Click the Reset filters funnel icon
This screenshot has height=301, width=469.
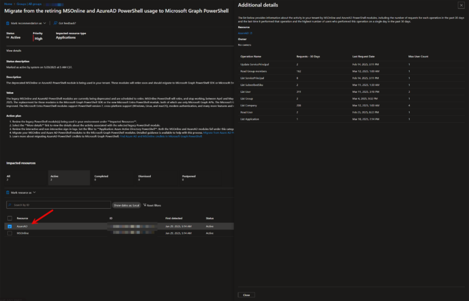145,205
